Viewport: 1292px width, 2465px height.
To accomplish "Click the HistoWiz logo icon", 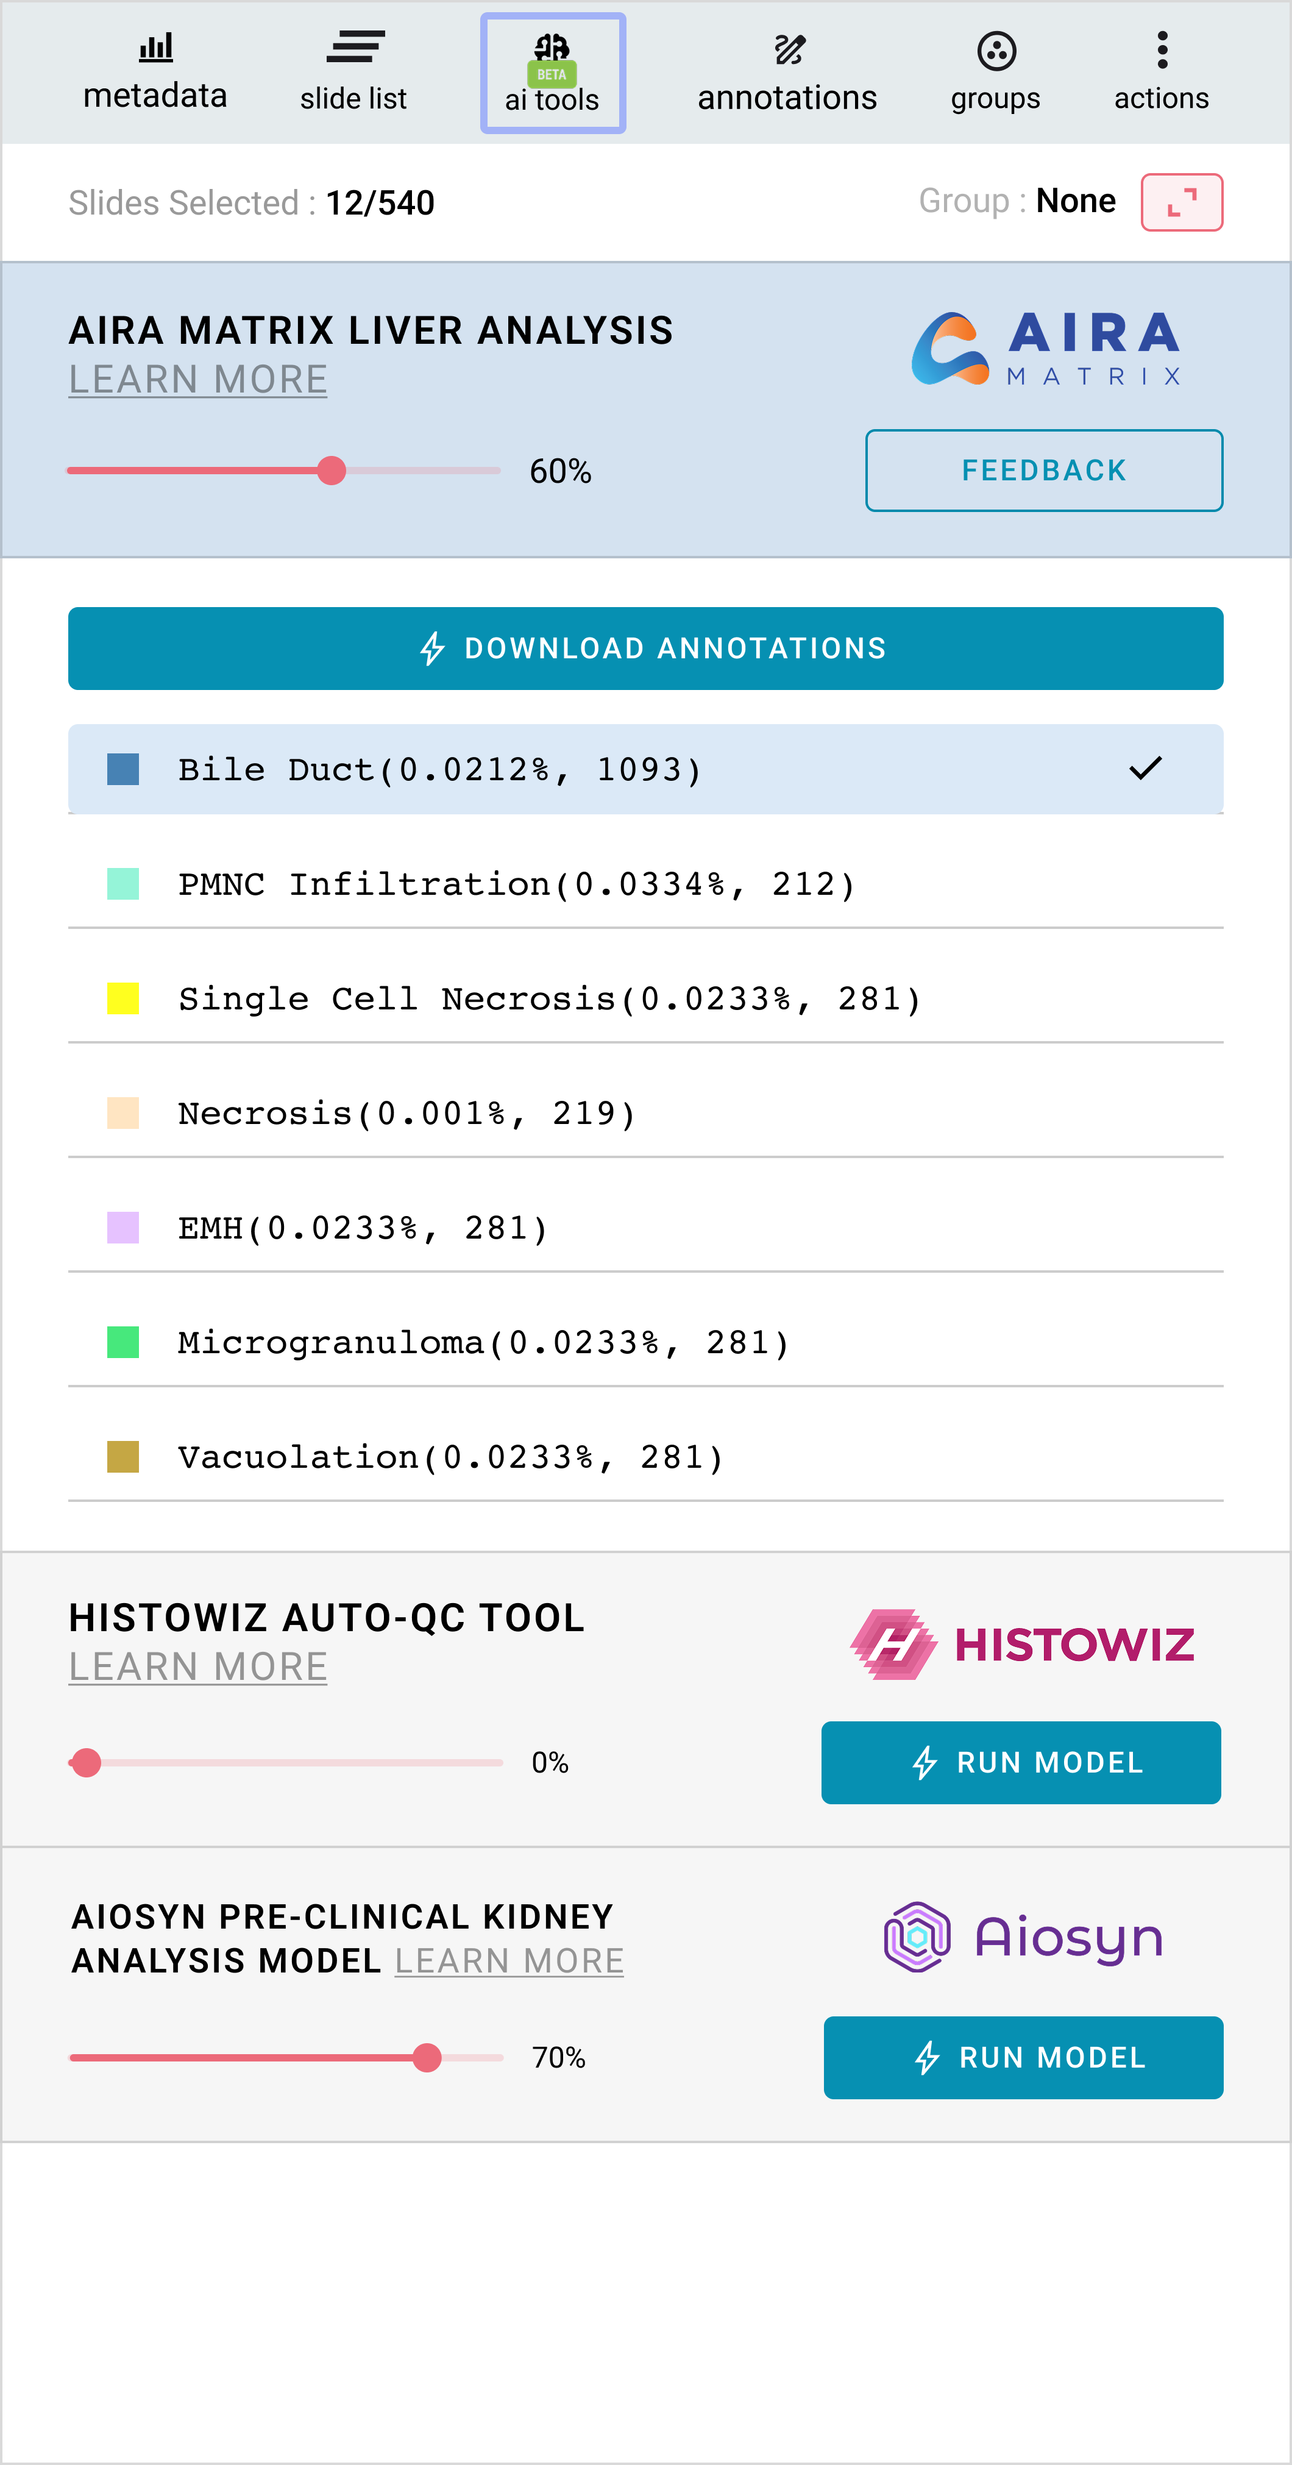I will click(893, 1645).
